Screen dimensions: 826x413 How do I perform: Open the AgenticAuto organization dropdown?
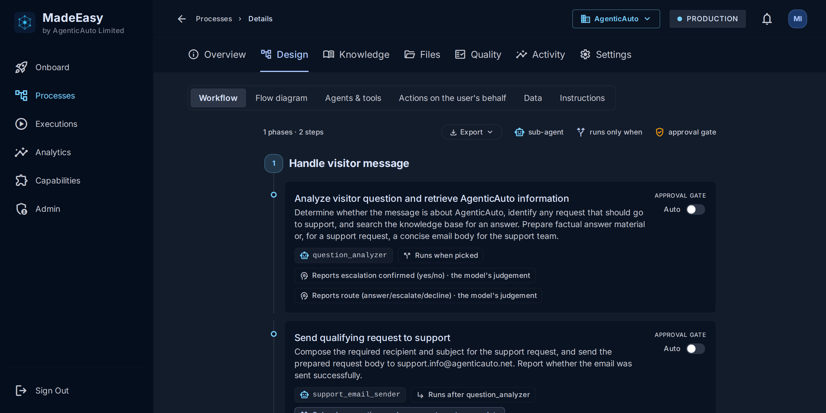pyautogui.click(x=616, y=19)
